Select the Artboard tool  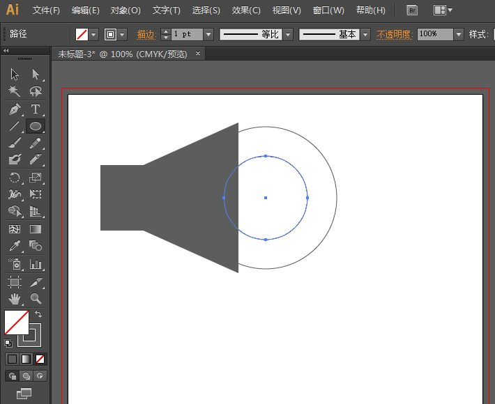coord(15,281)
